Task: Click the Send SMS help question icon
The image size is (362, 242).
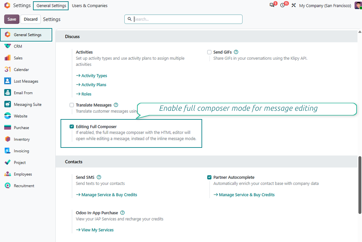Action: pos(99,177)
